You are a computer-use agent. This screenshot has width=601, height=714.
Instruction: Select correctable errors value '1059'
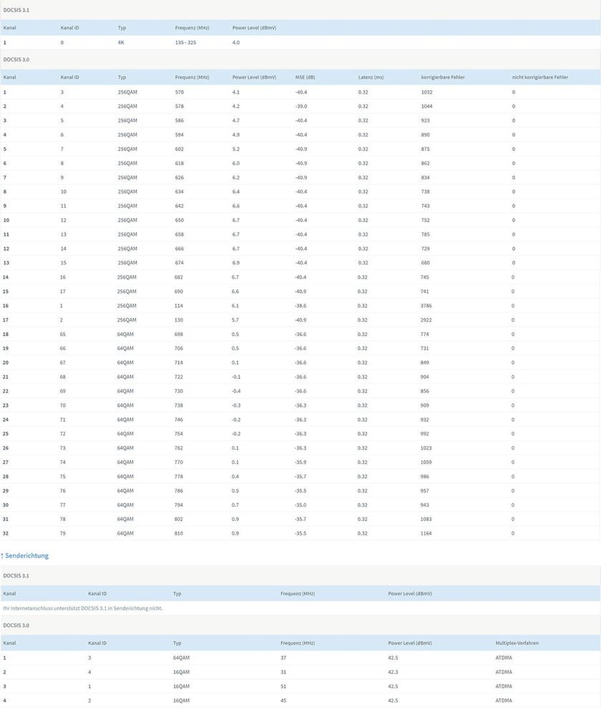(426, 462)
